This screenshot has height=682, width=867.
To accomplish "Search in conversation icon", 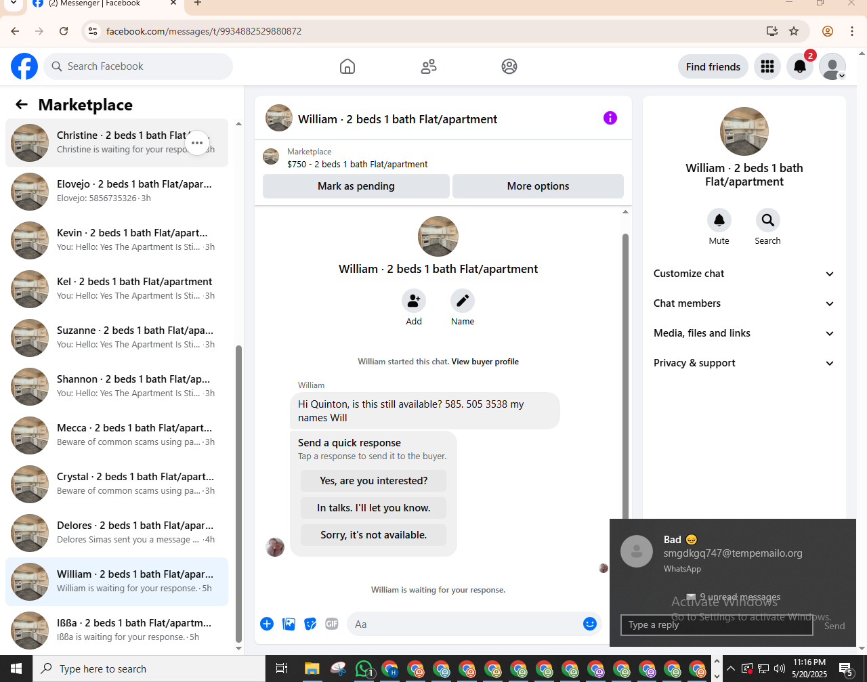I will [768, 220].
